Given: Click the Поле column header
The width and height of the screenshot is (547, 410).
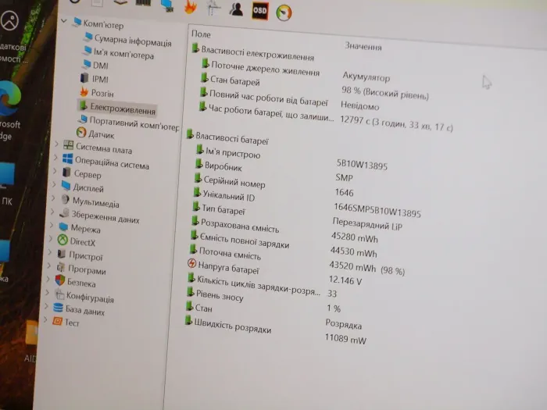Looking at the screenshot, I should [x=202, y=35].
